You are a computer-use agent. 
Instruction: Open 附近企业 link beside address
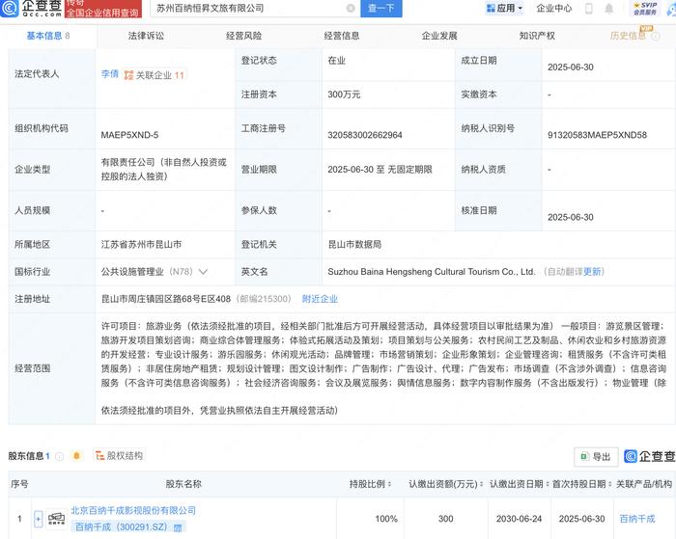pos(320,299)
